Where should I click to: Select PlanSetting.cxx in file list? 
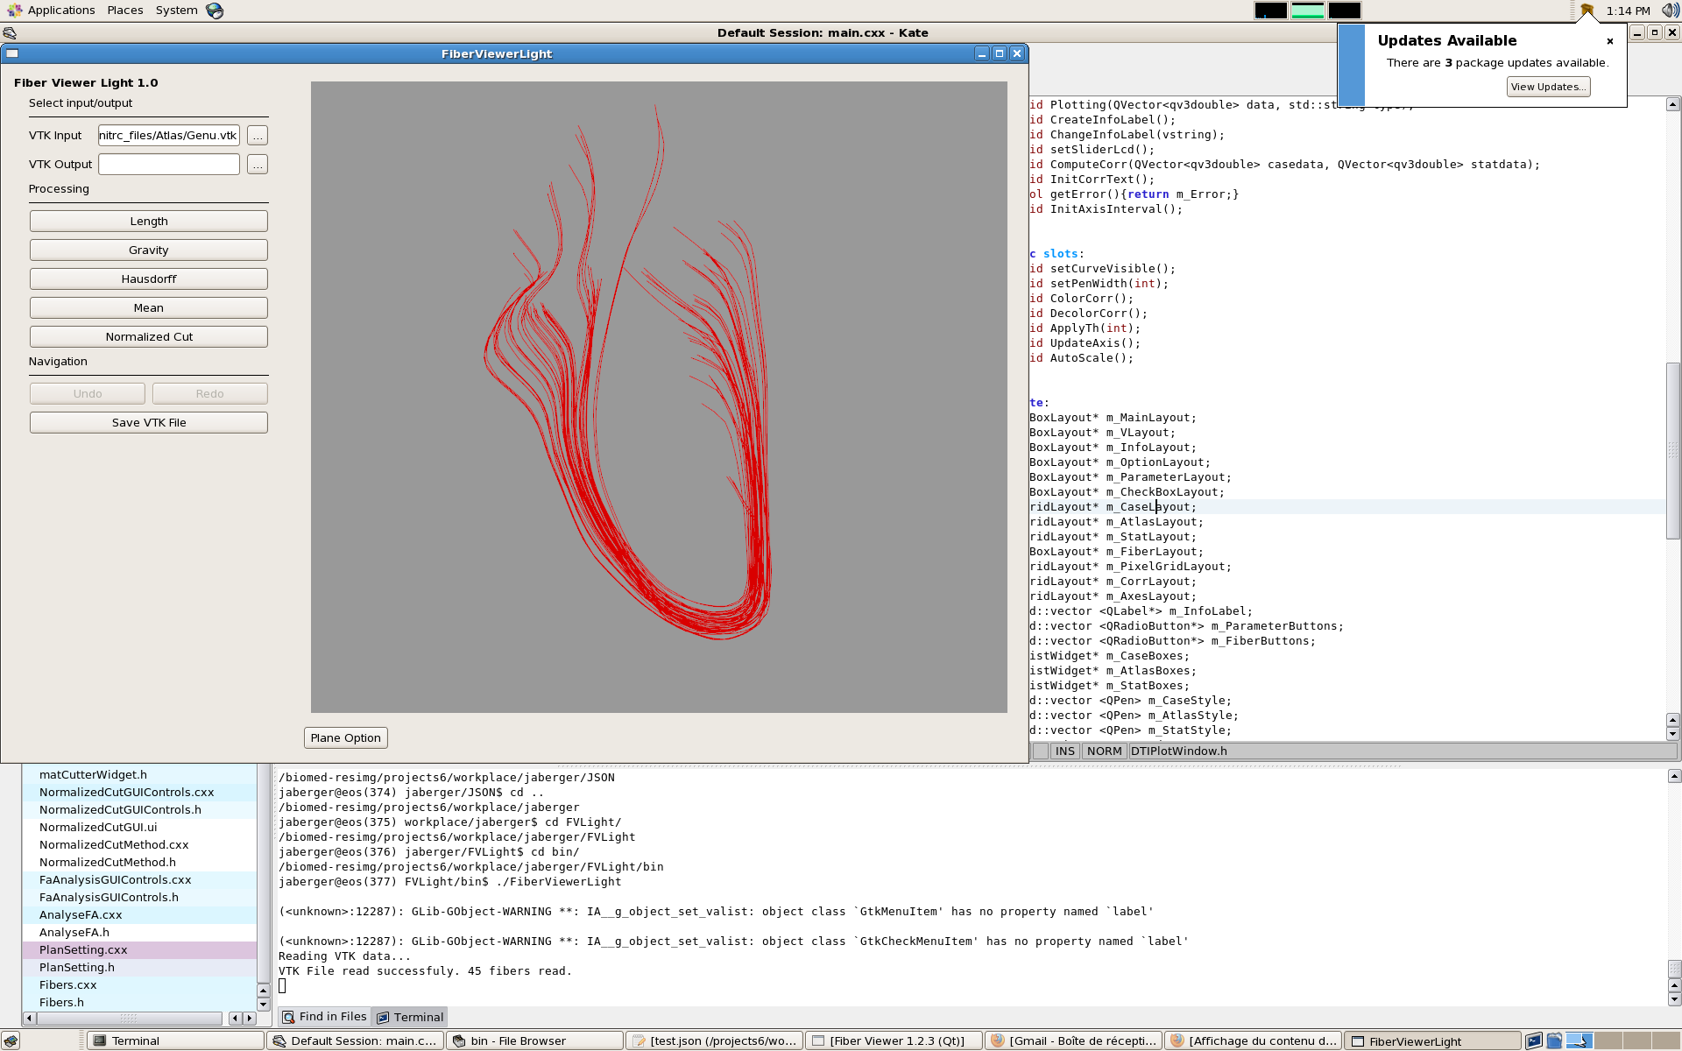(x=83, y=950)
